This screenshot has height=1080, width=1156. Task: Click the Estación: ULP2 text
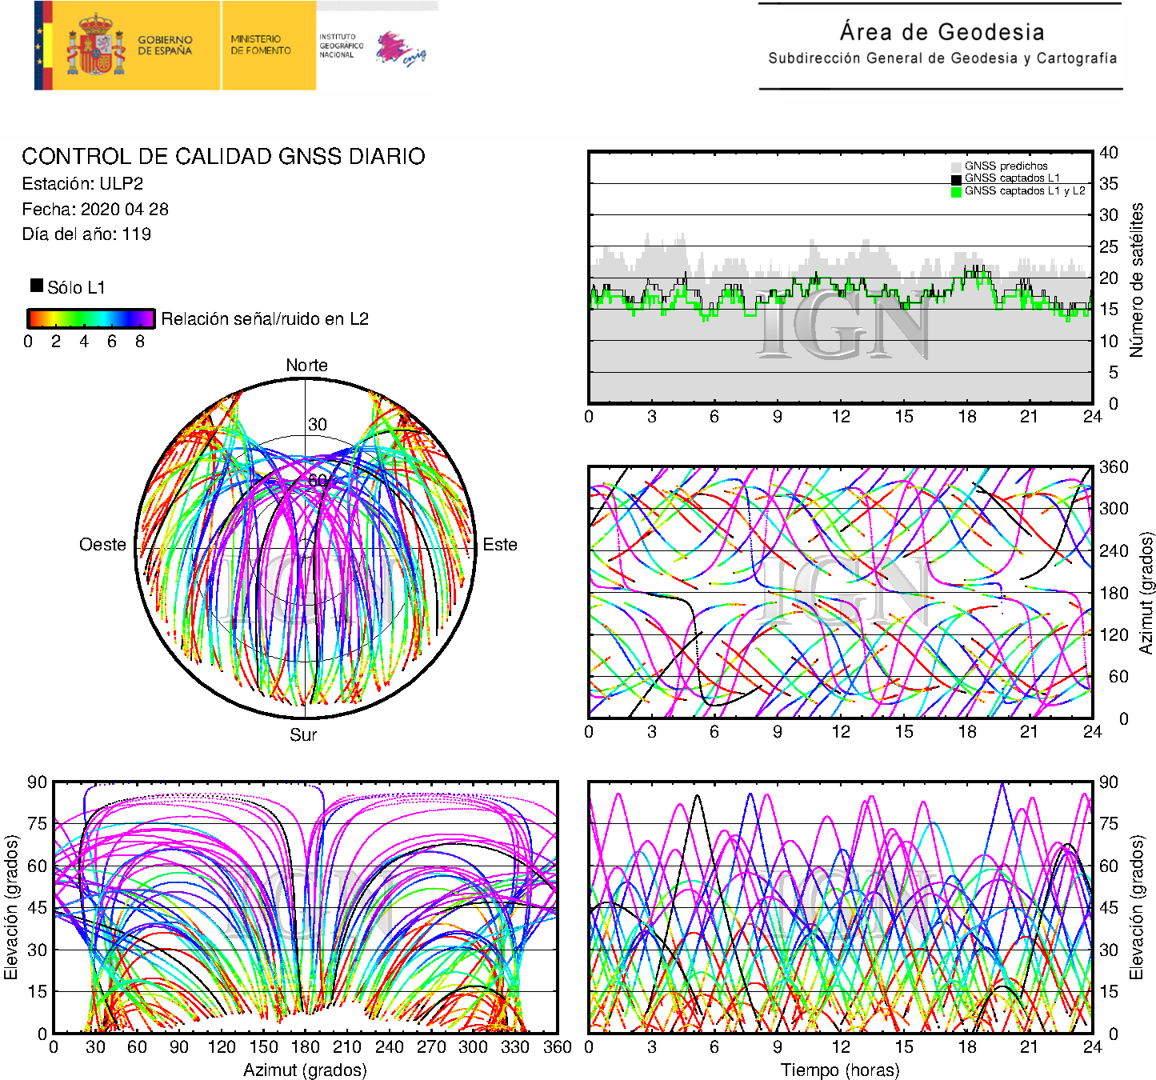click(x=82, y=184)
